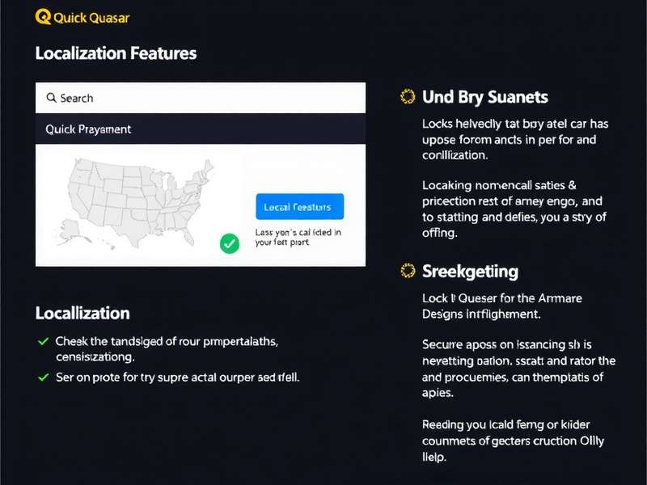
Task: Click the Quick Quasar brand link
Action: pyautogui.click(x=81, y=15)
